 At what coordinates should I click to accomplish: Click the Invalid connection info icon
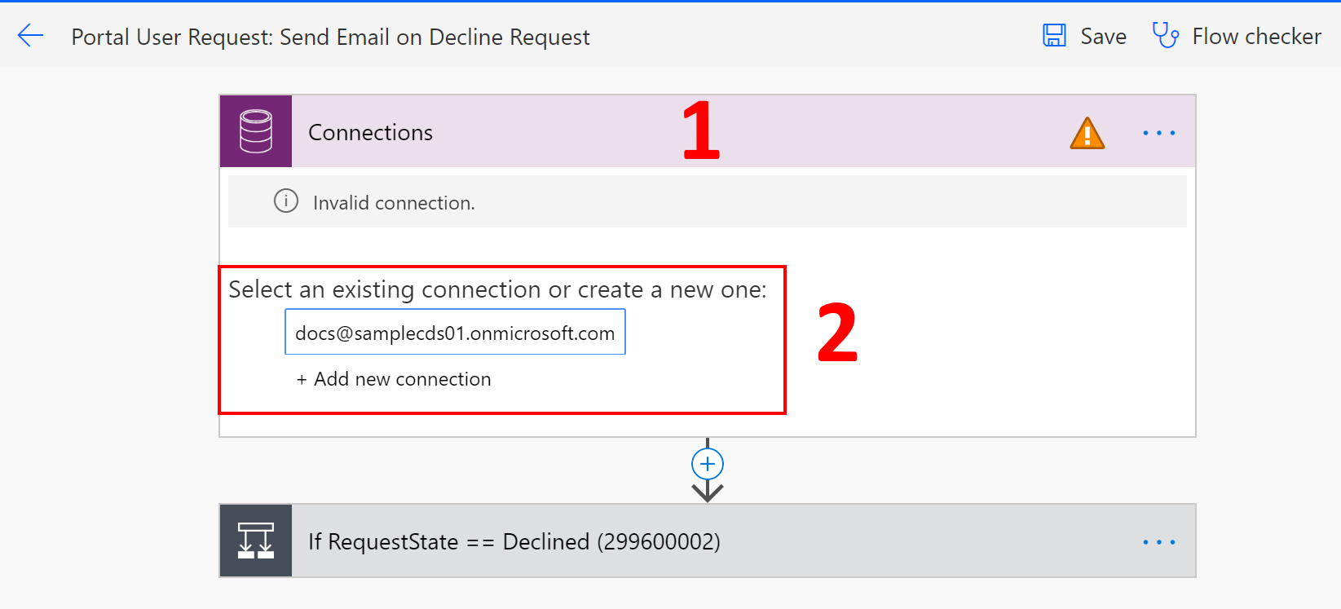(x=285, y=201)
